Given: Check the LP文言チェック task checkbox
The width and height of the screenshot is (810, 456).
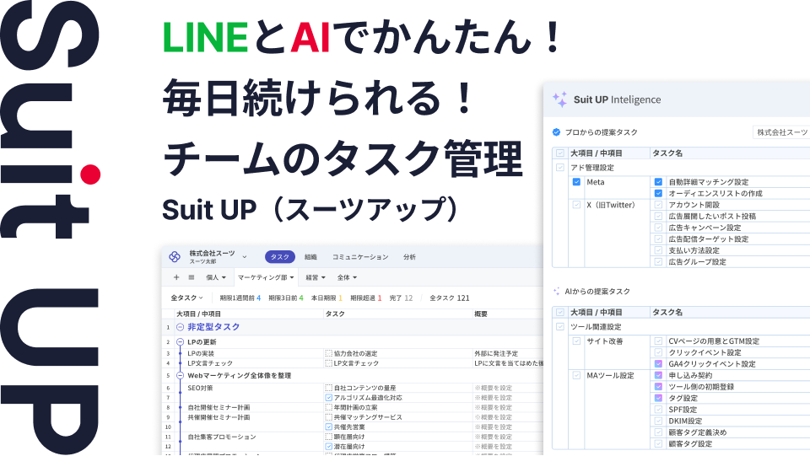Looking at the screenshot, I should click(x=328, y=363).
